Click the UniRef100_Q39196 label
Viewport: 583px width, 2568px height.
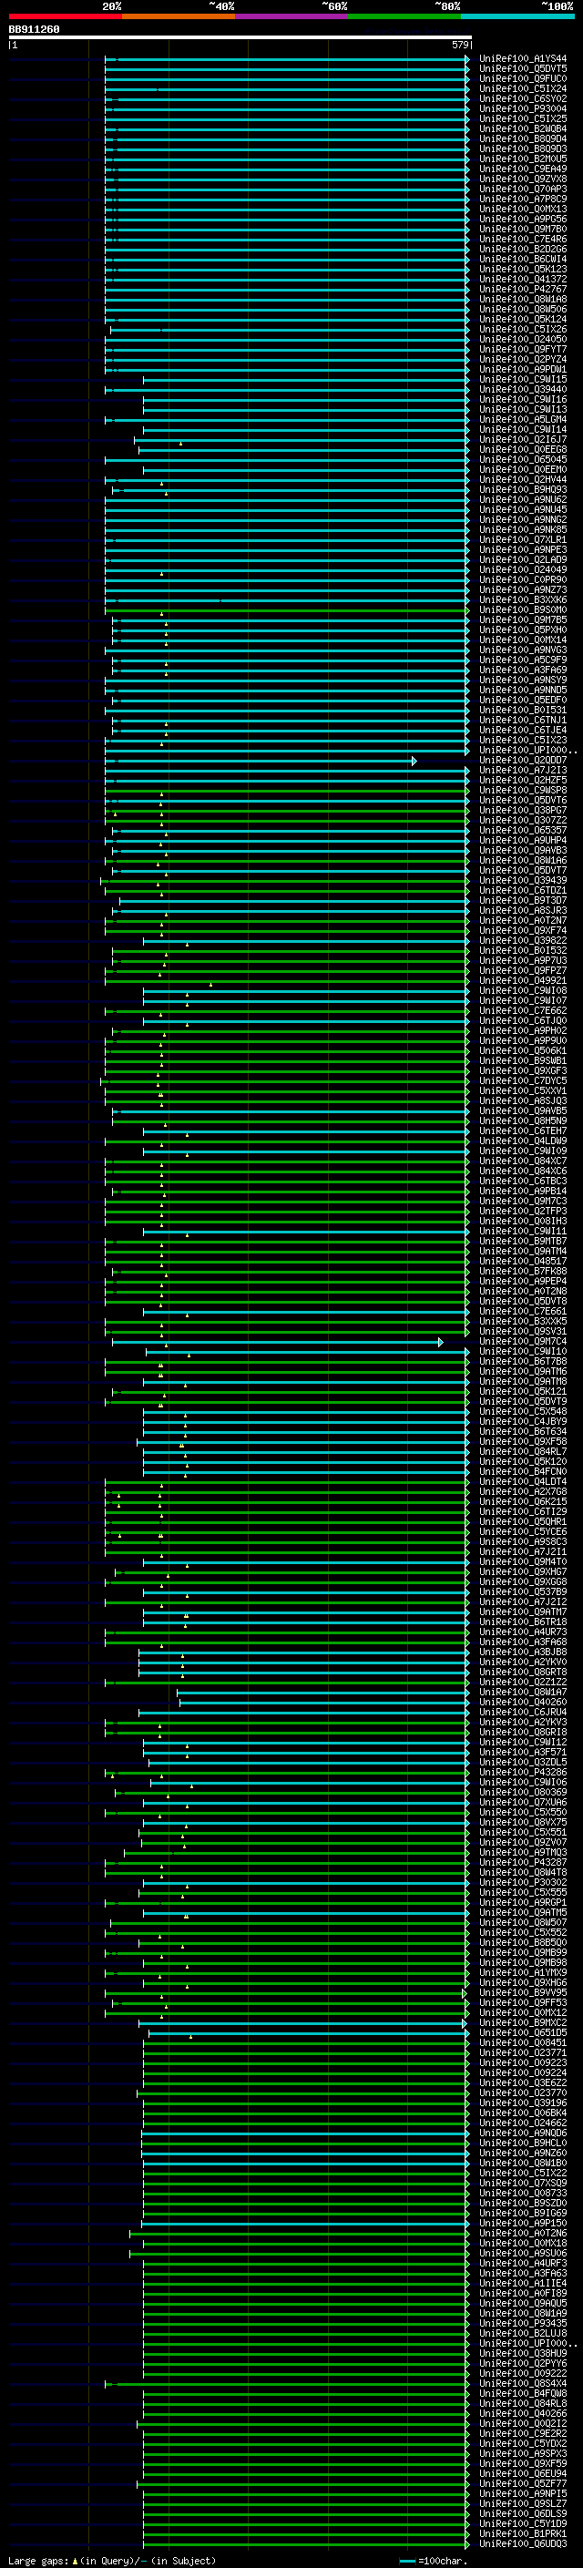522,2103
